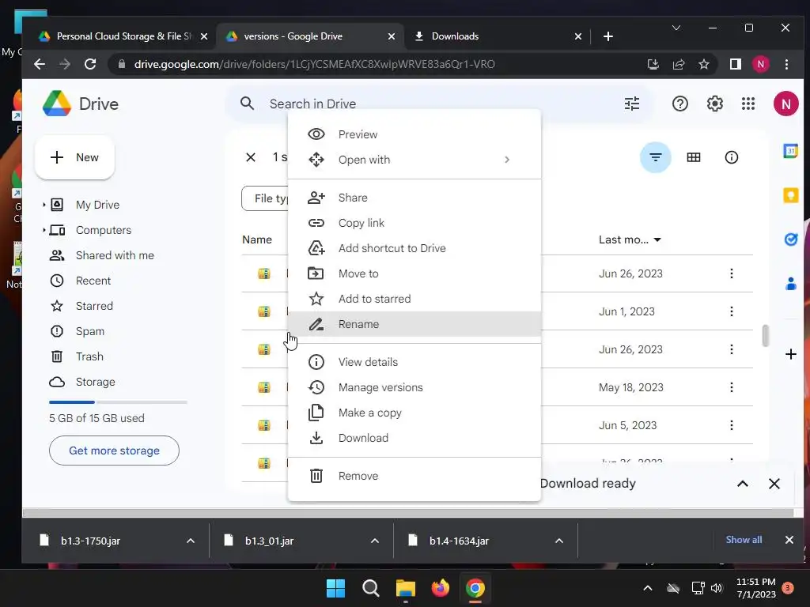
Task: Open the 'Open with' submenu
Action: pyautogui.click(x=414, y=160)
